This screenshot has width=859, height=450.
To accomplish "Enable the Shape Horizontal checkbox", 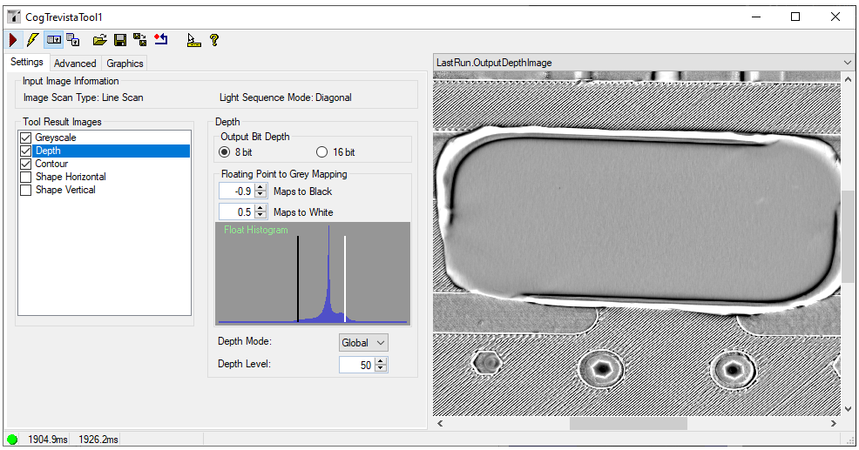I will (x=25, y=177).
